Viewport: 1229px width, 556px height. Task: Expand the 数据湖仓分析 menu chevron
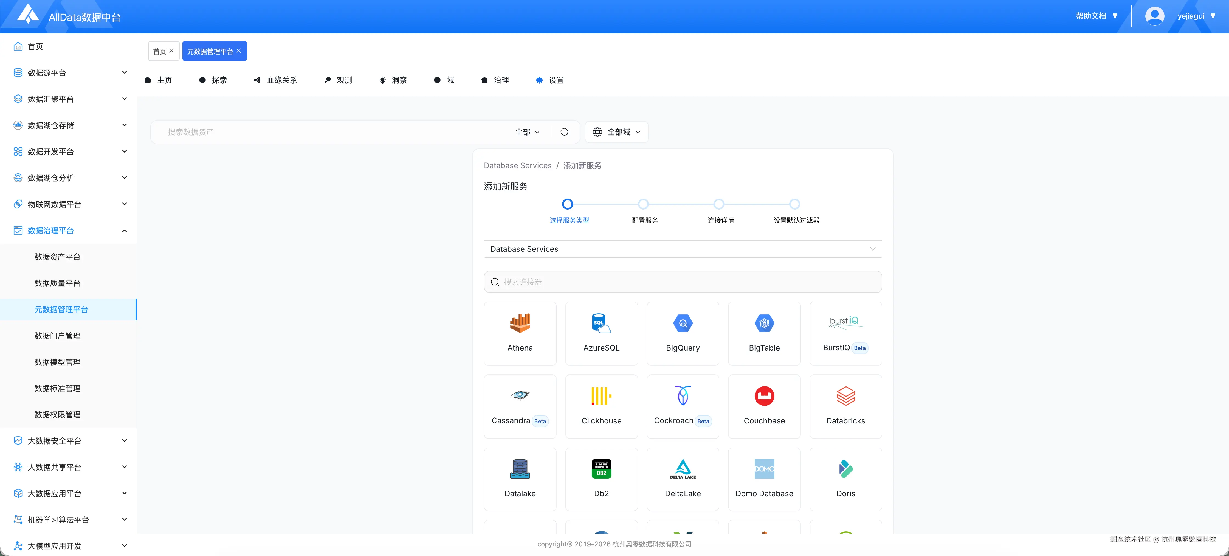pyautogui.click(x=125, y=178)
